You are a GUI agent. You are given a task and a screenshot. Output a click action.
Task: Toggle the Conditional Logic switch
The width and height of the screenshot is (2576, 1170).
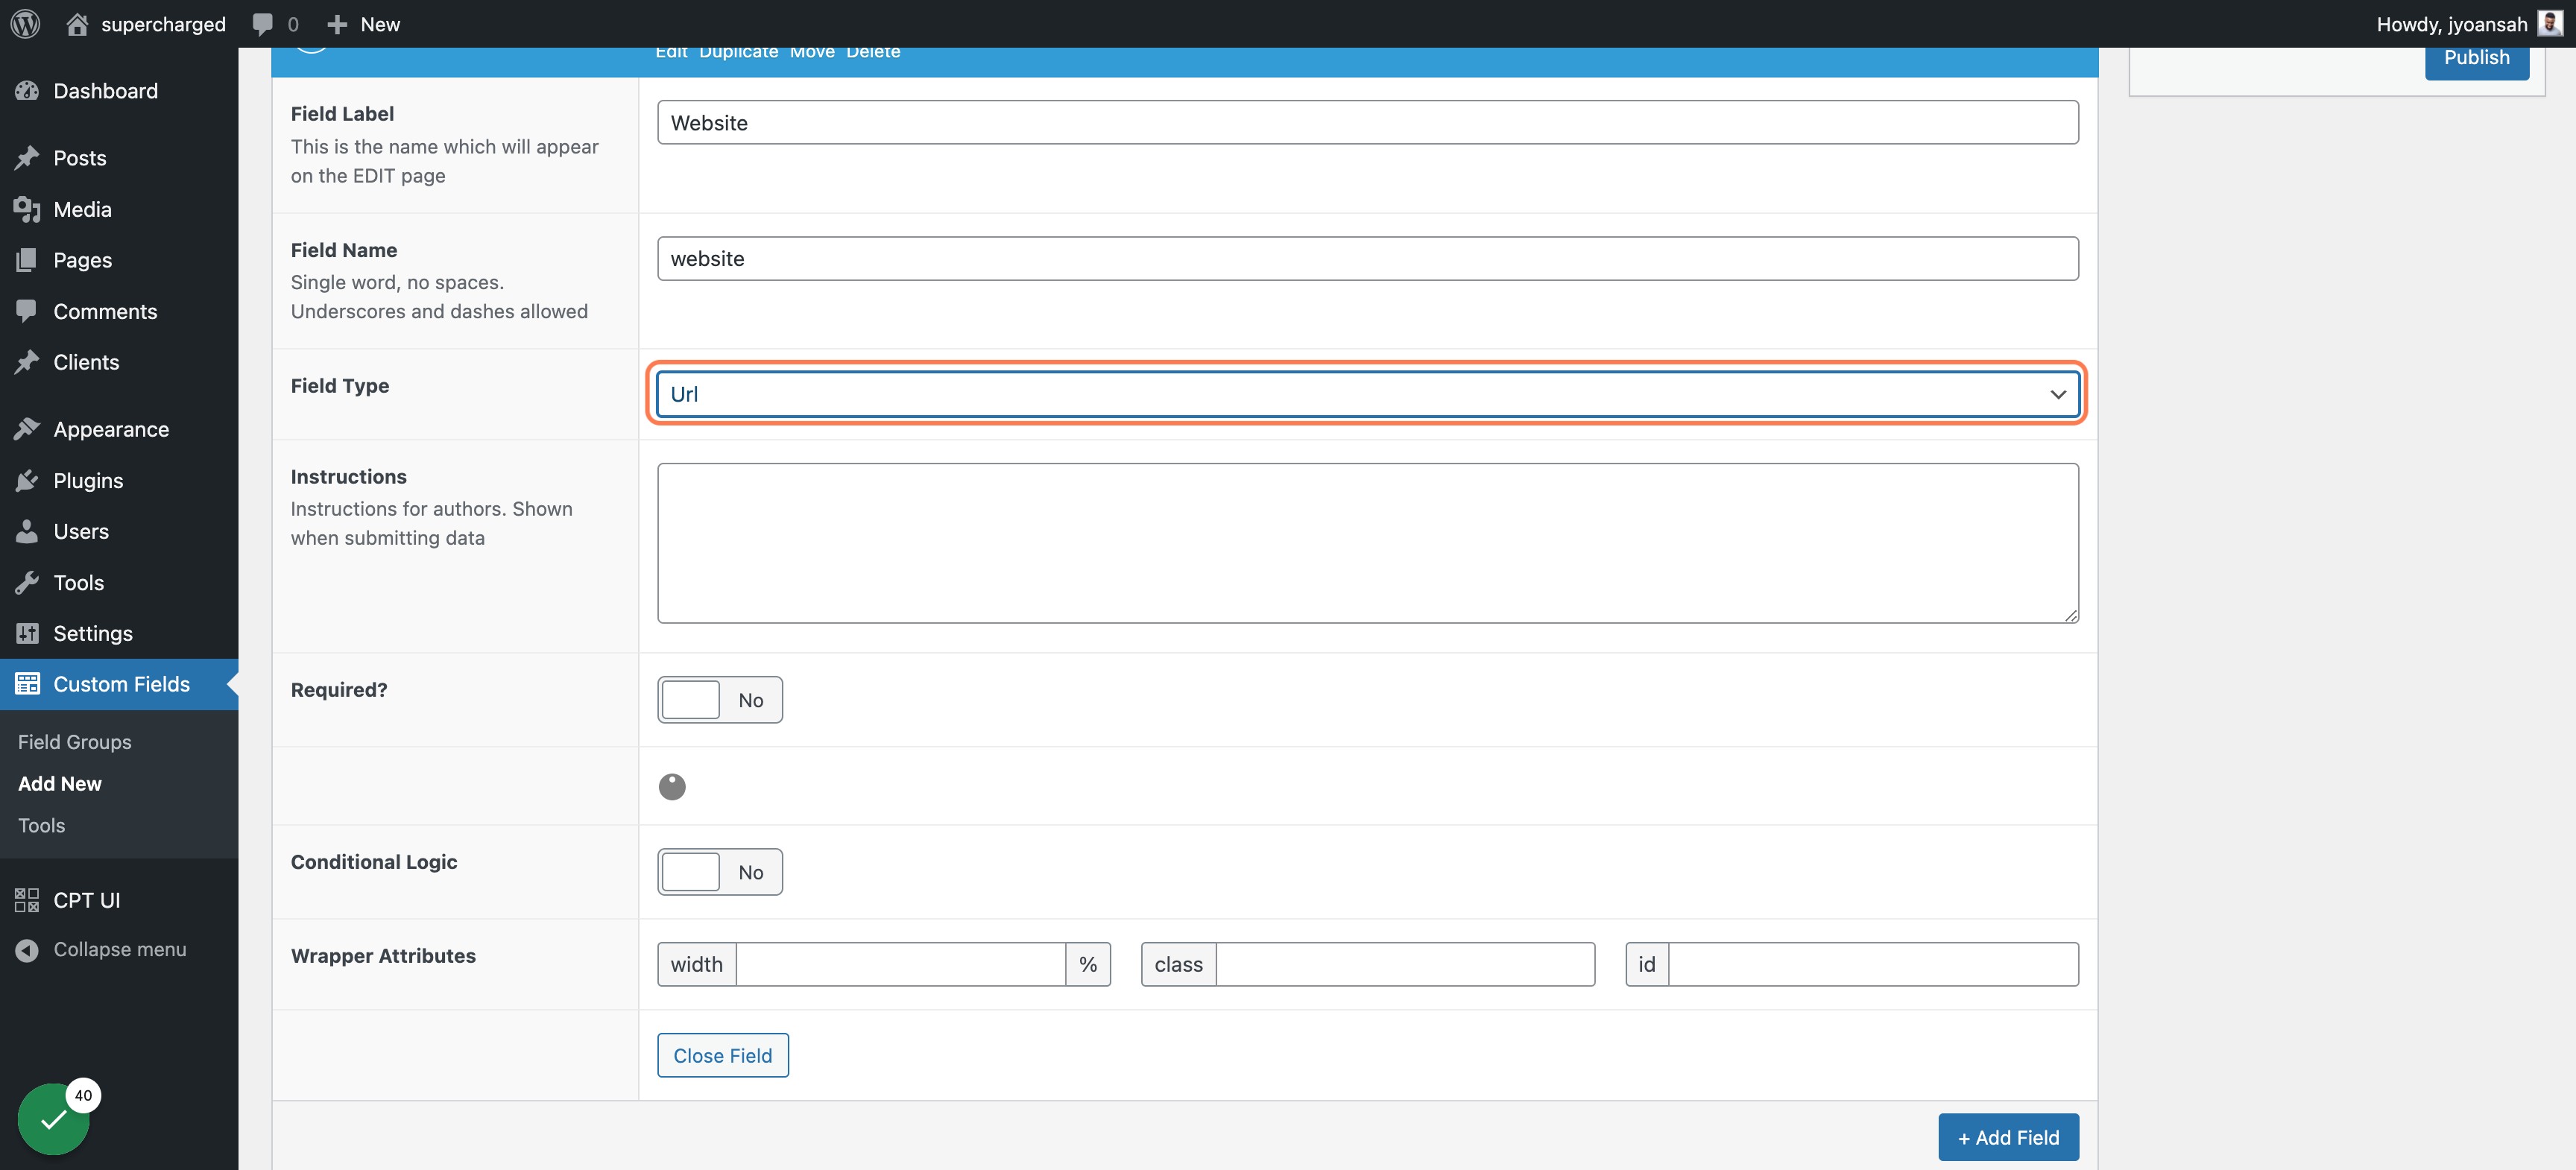(720, 872)
